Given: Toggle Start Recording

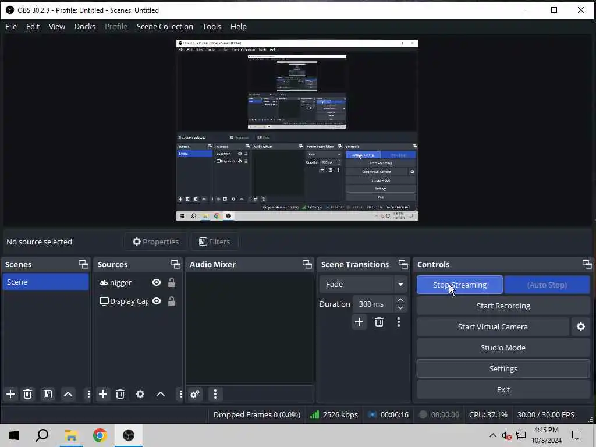Looking at the screenshot, I should click(x=503, y=306).
